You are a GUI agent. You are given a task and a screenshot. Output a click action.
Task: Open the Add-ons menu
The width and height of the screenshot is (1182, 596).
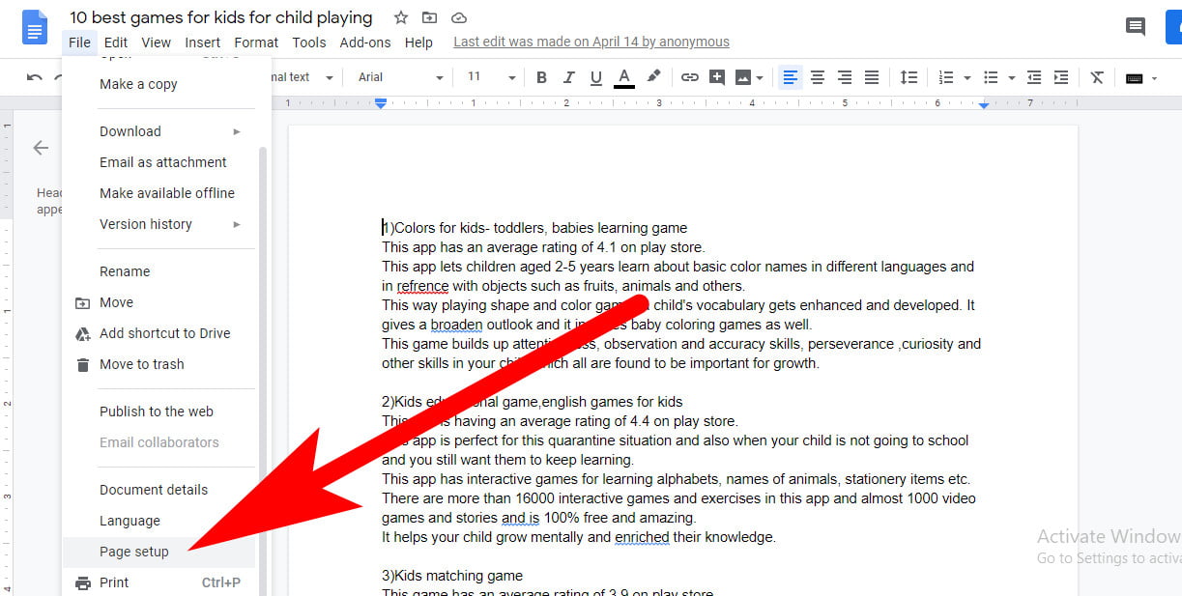point(365,43)
